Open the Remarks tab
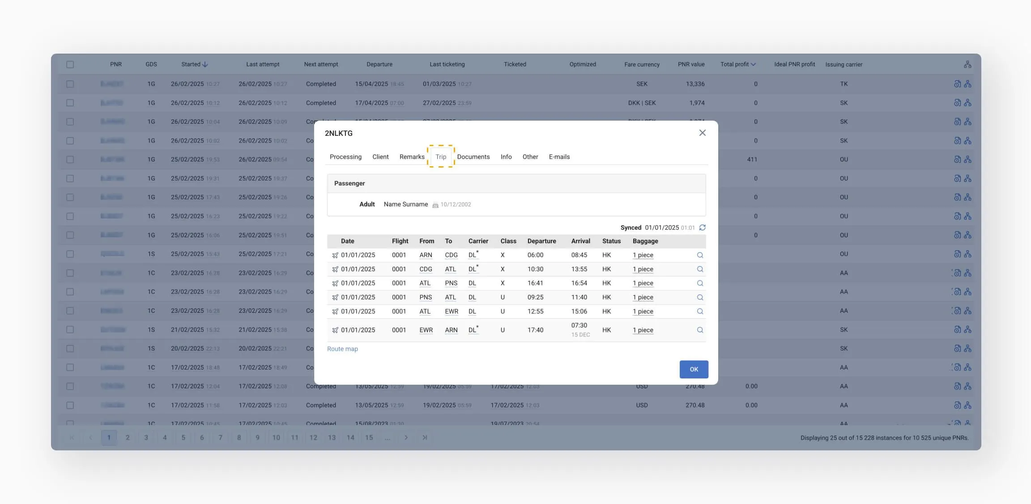The height and width of the screenshot is (504, 1031). [x=412, y=157]
